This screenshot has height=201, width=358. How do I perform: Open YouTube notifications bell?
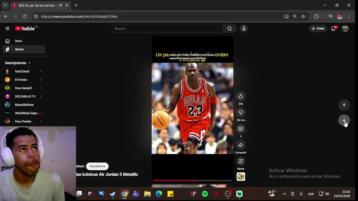[333, 28]
